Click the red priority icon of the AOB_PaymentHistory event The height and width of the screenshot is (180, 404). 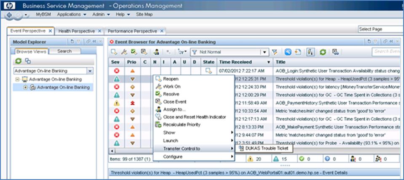tap(132, 103)
